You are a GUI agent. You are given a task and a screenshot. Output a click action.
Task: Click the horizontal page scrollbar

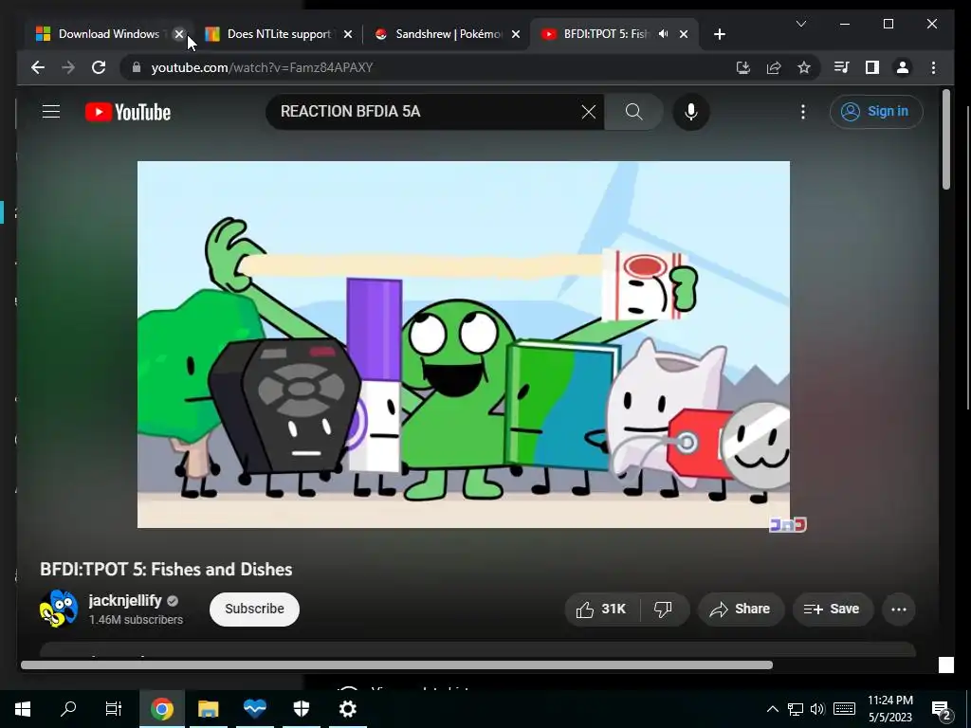point(396,664)
